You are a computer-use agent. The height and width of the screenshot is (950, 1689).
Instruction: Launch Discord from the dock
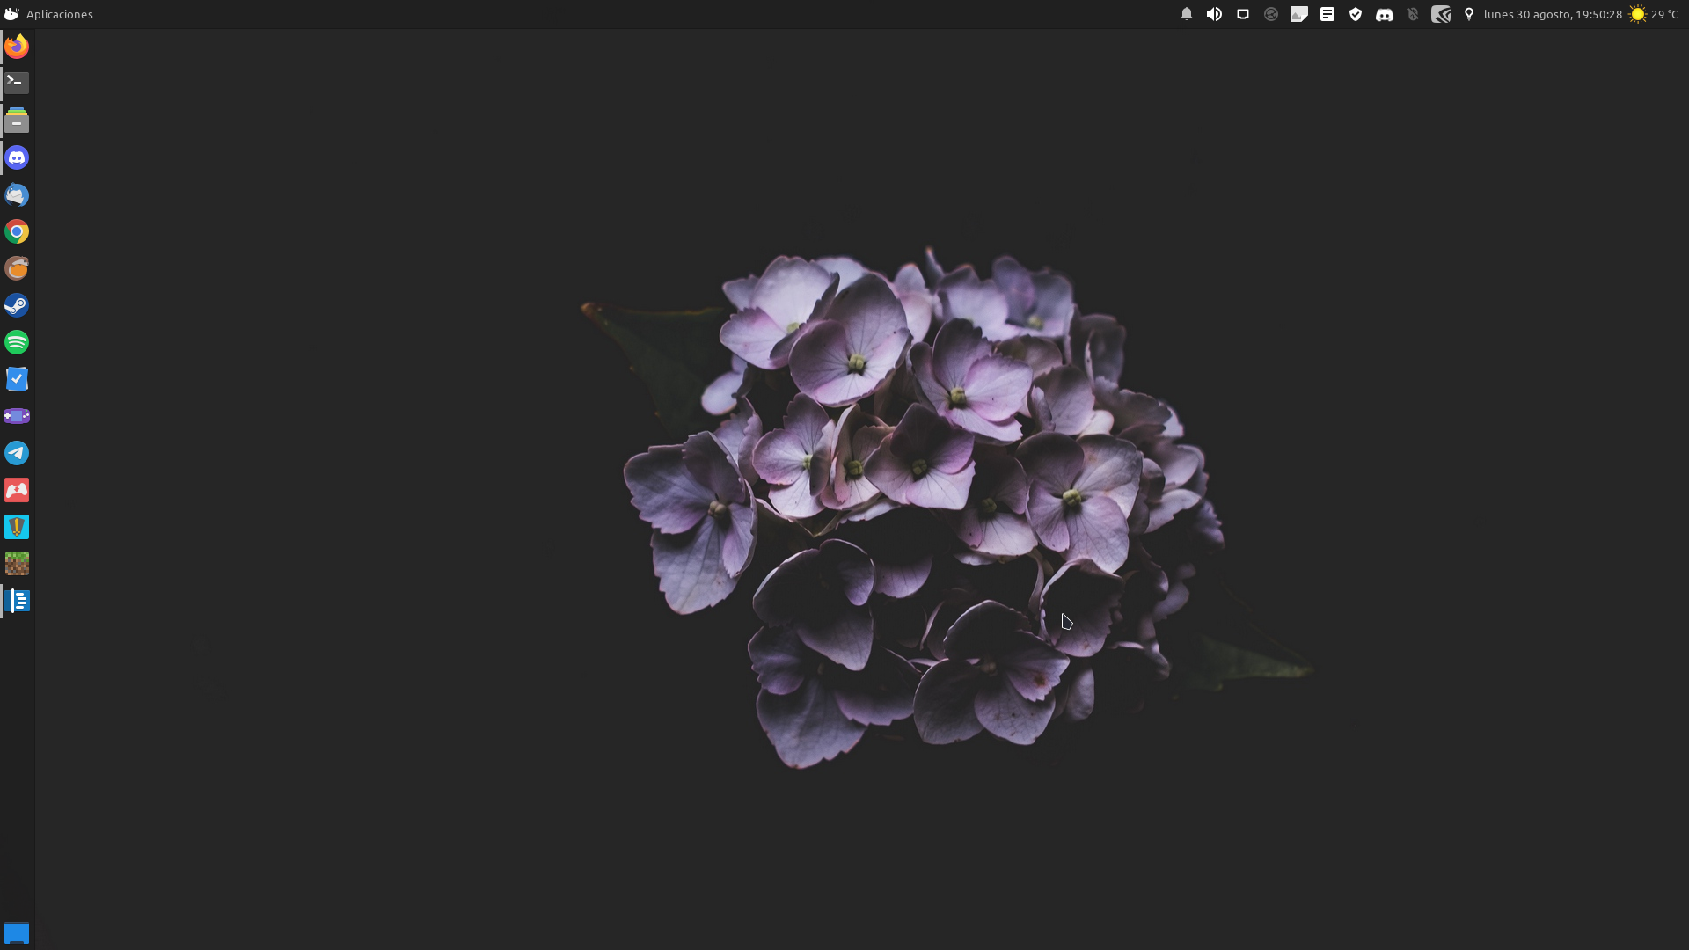pos(17,157)
